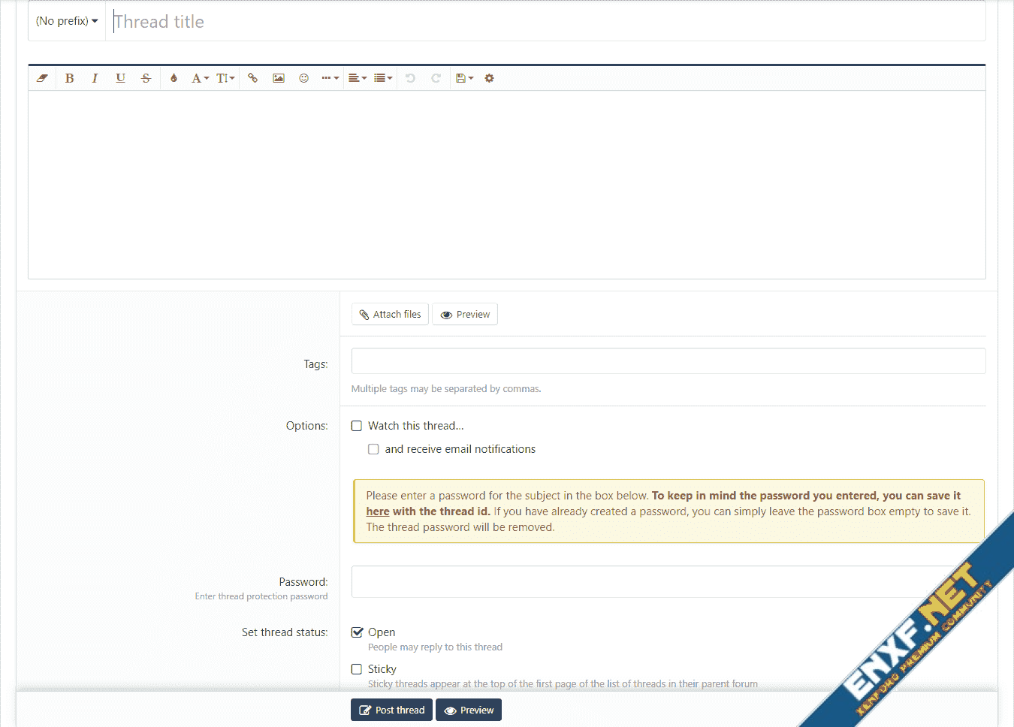The width and height of the screenshot is (1014, 727).
Task: Open the smilies emoji picker
Action: pos(303,78)
